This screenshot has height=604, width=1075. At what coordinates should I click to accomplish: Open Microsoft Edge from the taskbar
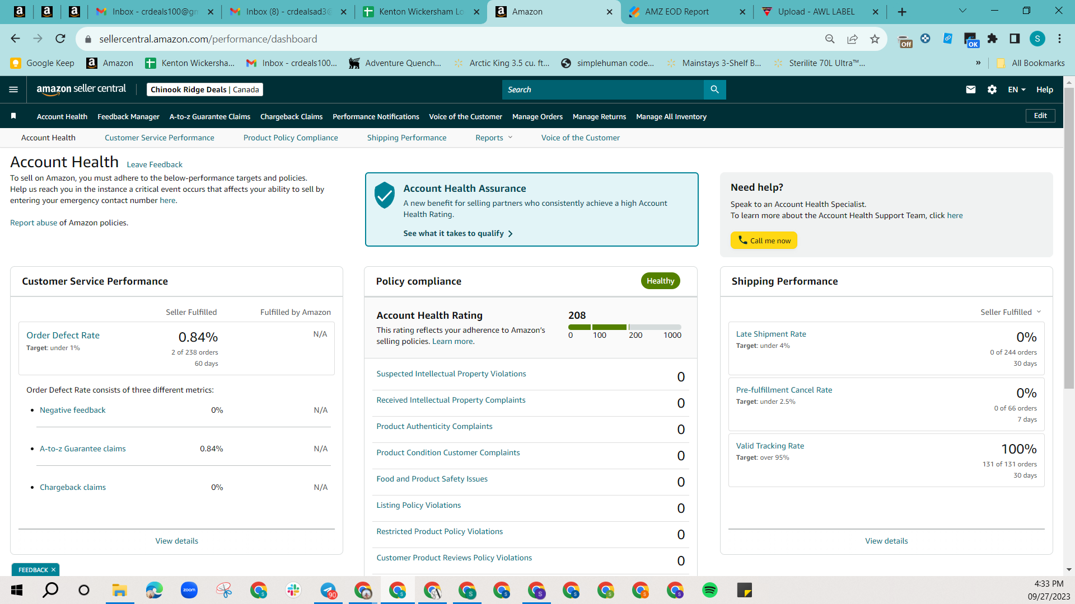[154, 590]
